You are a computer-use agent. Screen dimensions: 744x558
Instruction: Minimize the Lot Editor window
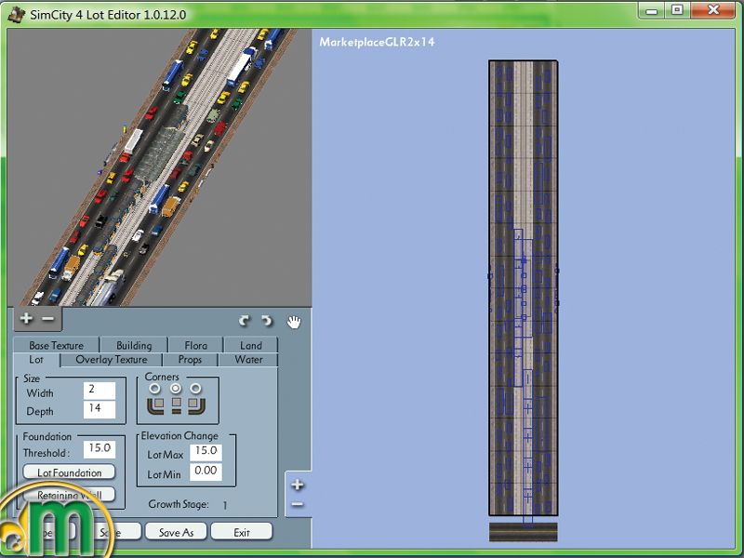point(653,10)
